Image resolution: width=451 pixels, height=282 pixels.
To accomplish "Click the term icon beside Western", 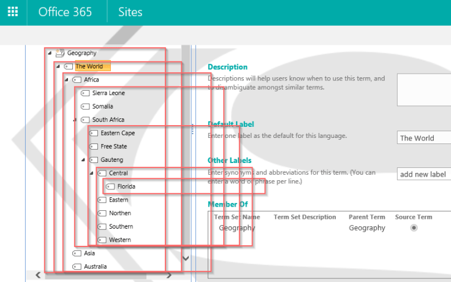I will coord(102,240).
